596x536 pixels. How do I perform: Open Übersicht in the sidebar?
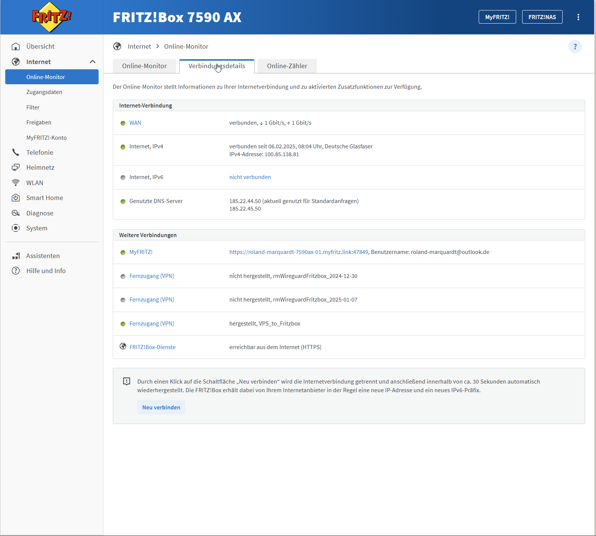pos(40,46)
